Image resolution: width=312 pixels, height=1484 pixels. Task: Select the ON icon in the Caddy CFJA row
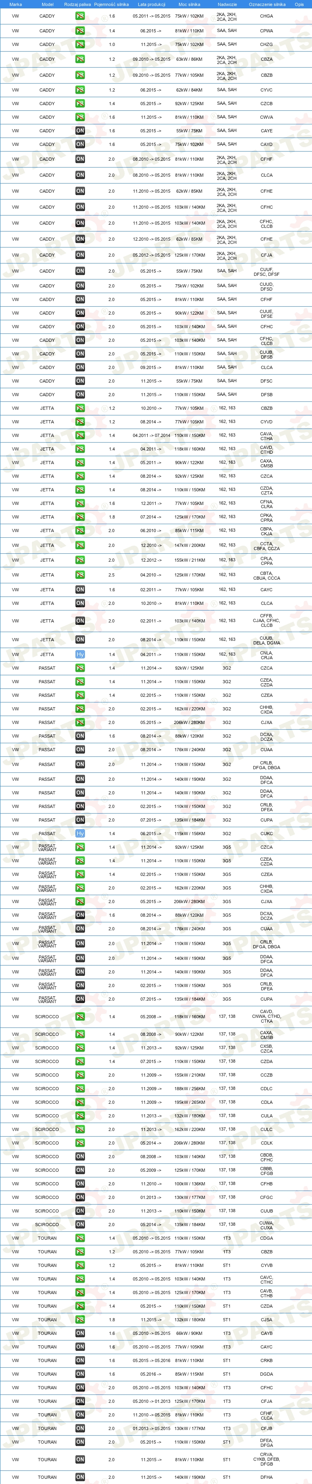pyautogui.click(x=80, y=255)
